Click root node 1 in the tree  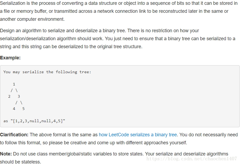[x=14, y=84]
